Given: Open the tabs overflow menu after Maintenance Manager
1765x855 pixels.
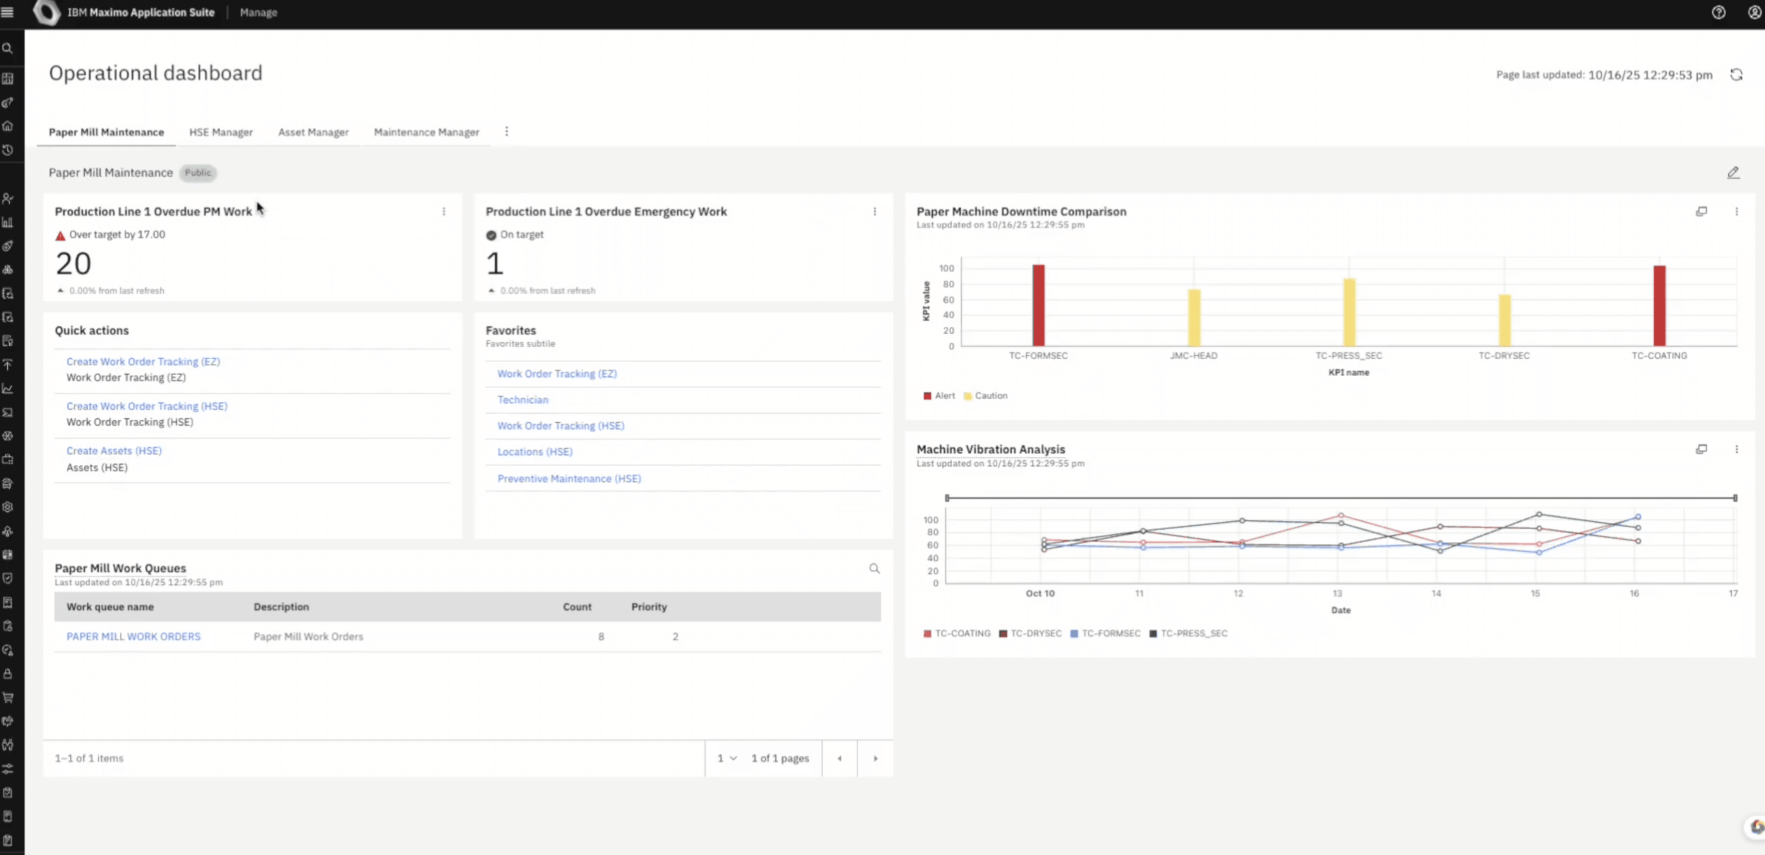Looking at the screenshot, I should pyautogui.click(x=506, y=132).
